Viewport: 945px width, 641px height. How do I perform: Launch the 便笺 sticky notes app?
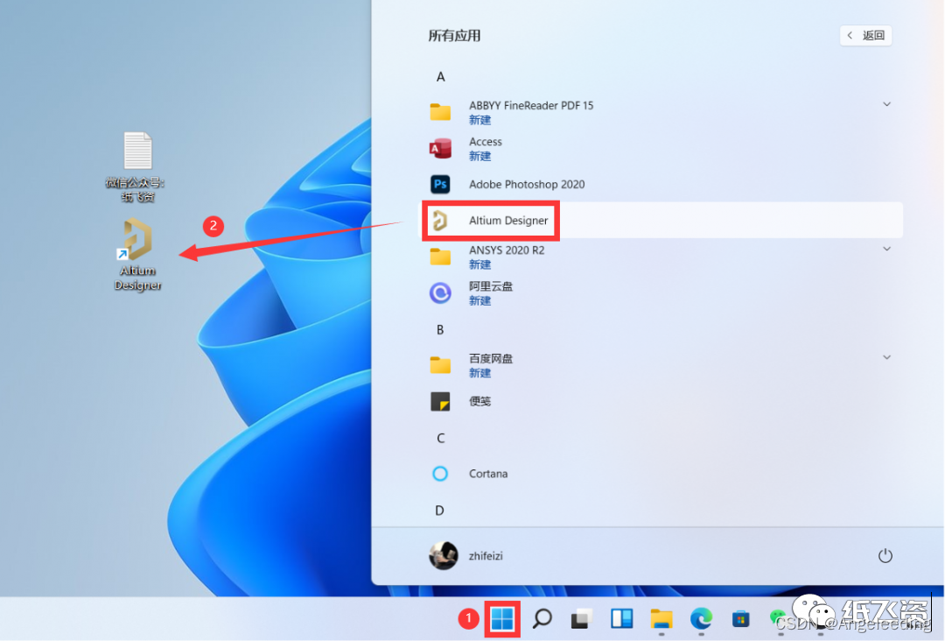coord(479,401)
